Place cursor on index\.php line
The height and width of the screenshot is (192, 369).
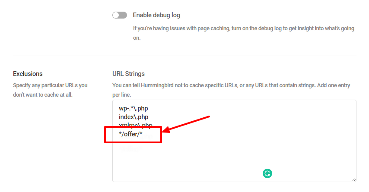[134, 117]
